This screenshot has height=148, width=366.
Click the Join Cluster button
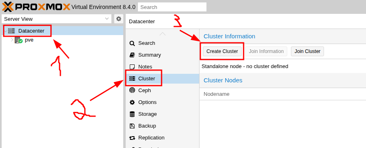pyautogui.click(x=307, y=51)
